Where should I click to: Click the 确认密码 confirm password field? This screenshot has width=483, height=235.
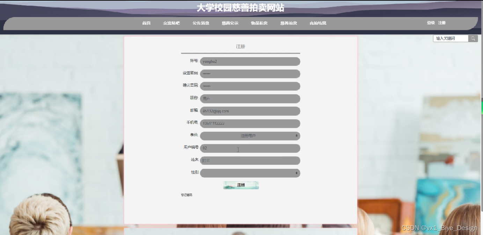click(x=250, y=86)
